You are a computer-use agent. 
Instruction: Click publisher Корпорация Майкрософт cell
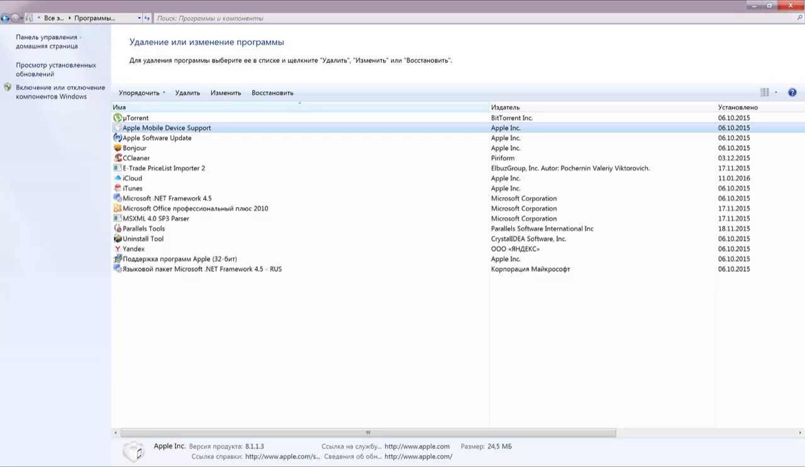531,269
